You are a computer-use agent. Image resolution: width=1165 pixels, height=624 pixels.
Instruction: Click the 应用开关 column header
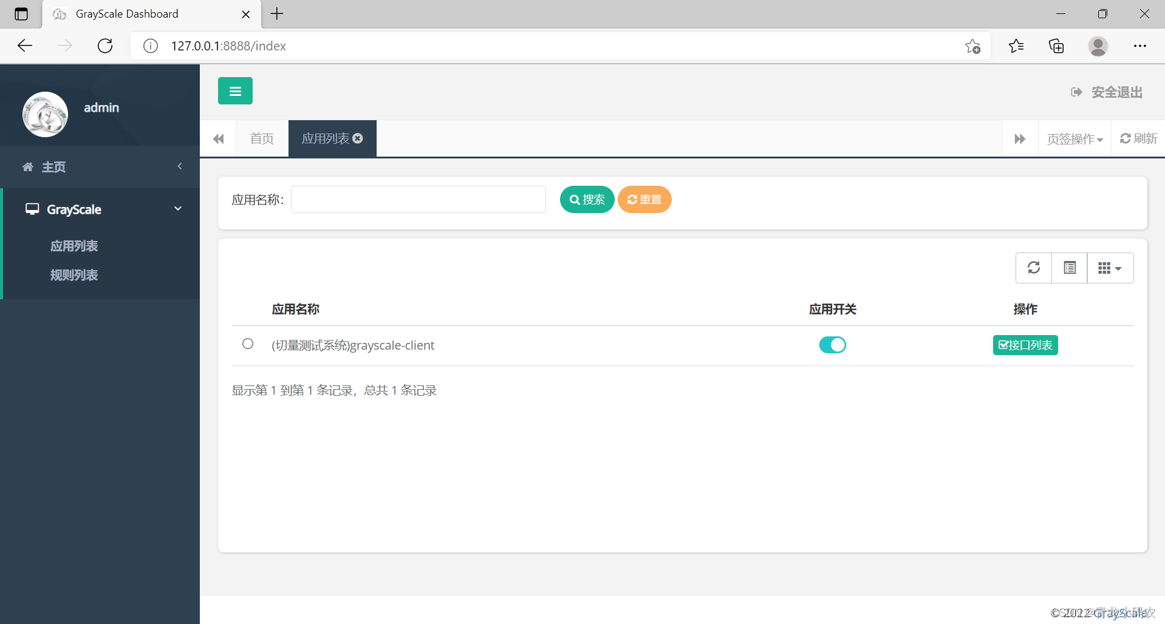point(833,309)
